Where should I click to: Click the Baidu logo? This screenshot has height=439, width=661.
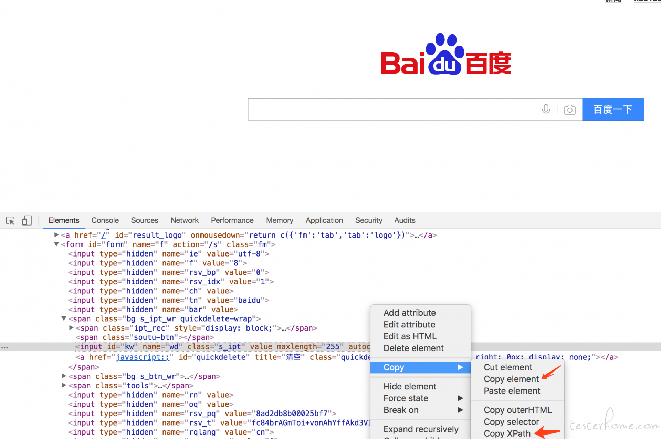point(446,54)
